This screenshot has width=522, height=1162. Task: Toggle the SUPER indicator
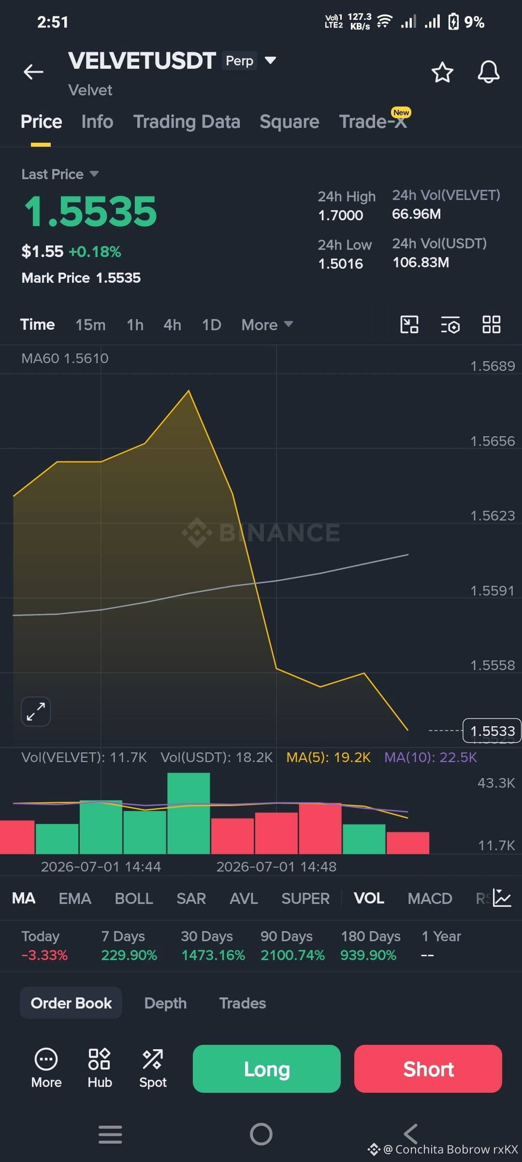305,898
